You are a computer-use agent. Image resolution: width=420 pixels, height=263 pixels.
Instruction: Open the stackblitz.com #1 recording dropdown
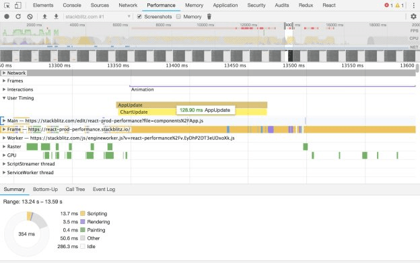98,17
